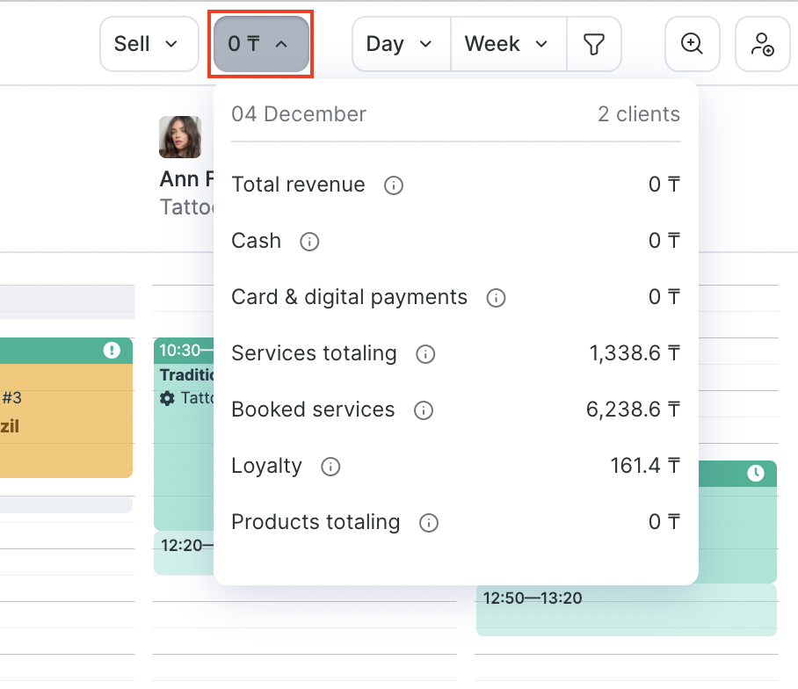This screenshot has height=689, width=798.
Task: Click info icon beside Booked services
Action: (424, 410)
